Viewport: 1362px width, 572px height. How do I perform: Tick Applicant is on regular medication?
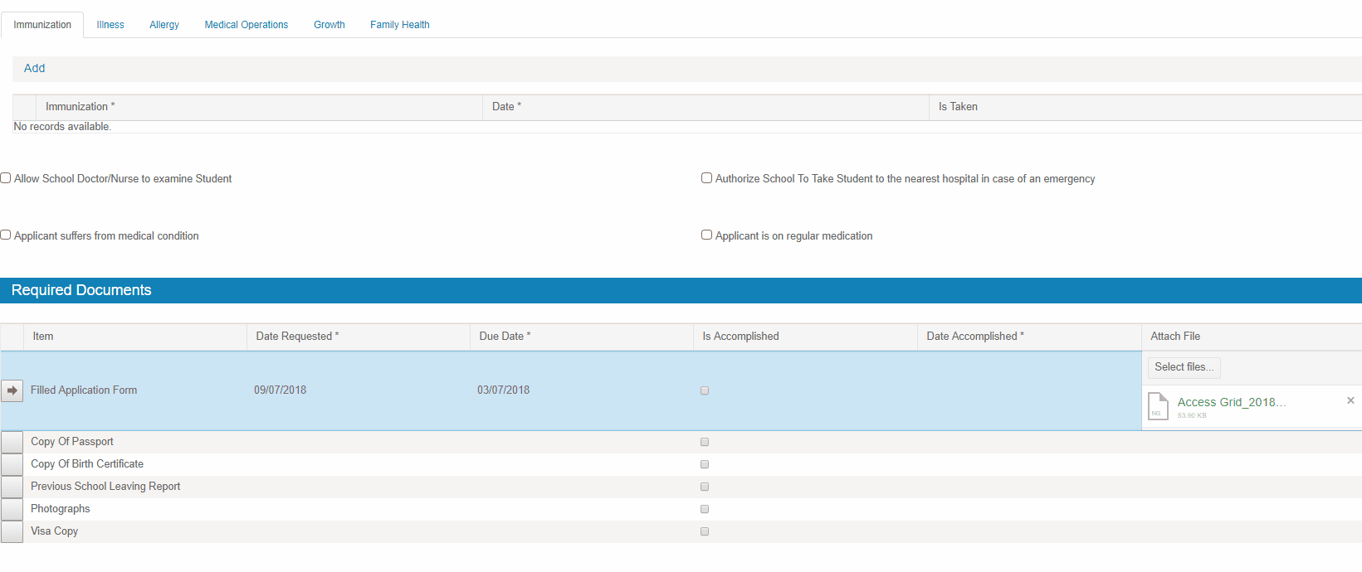[x=707, y=235]
